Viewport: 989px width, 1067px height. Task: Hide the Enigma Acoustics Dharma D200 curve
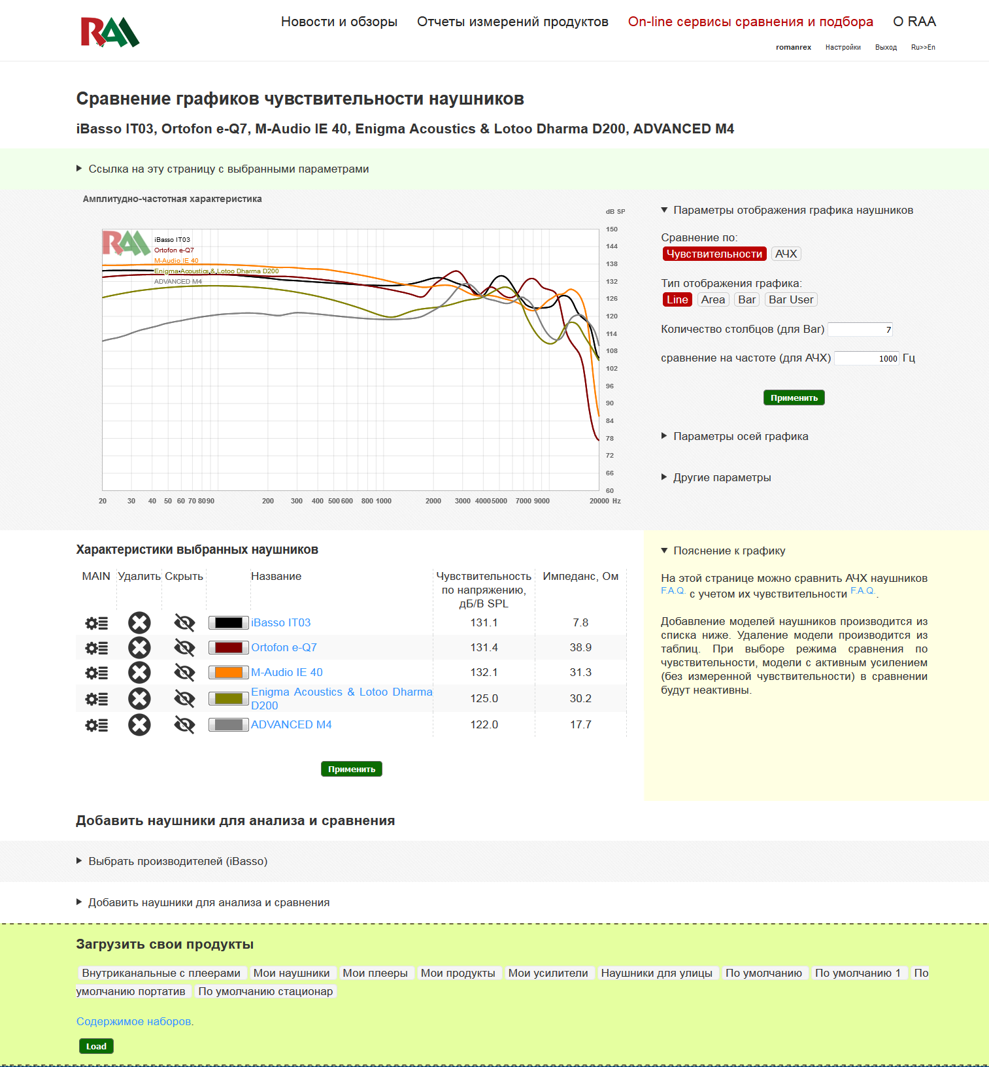pos(184,699)
